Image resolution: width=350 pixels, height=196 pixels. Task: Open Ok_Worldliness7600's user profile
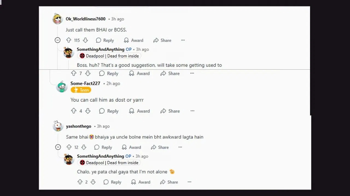tap(86, 19)
